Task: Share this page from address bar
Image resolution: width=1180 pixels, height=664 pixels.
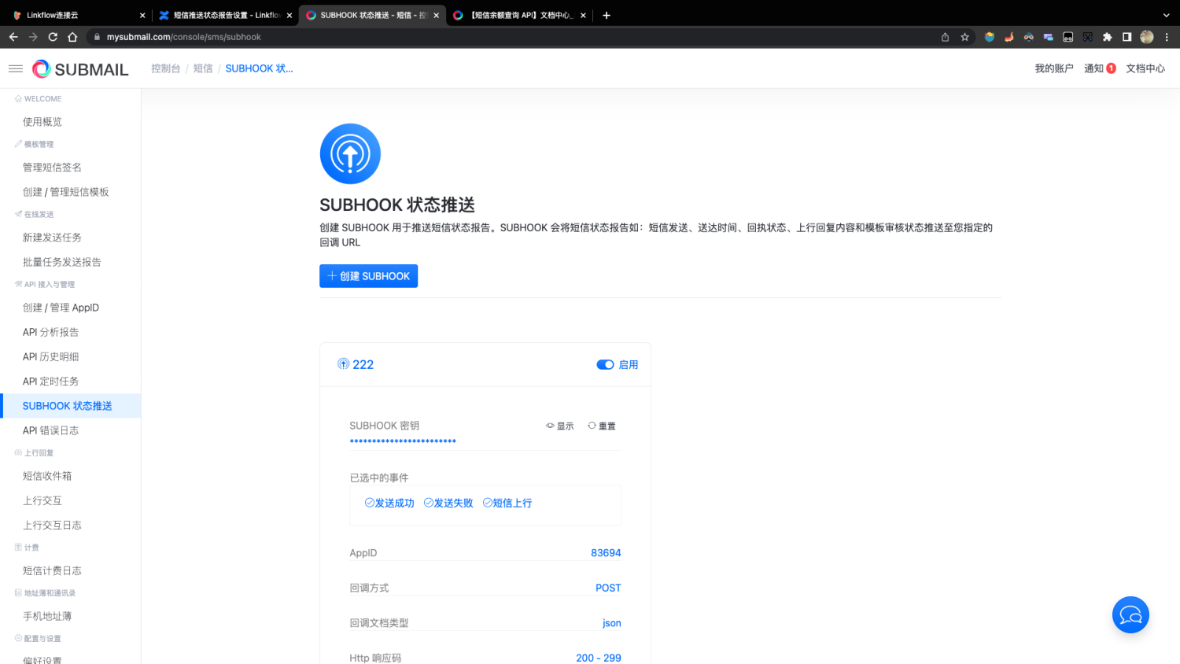Action: 945,37
